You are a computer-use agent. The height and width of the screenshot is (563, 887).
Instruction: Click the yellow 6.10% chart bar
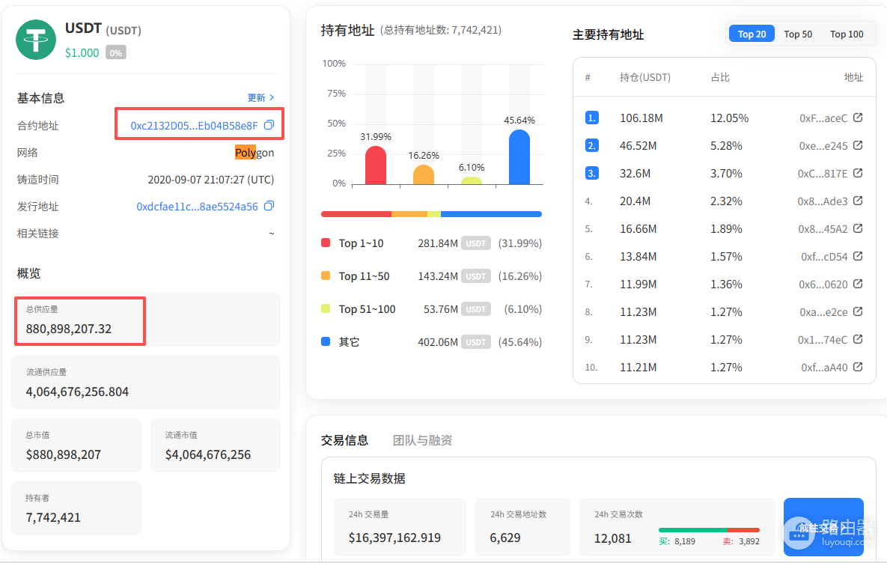tap(472, 180)
